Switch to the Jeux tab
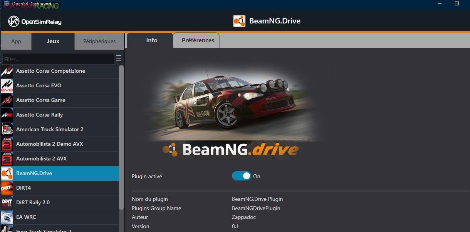The width and height of the screenshot is (470, 232). tap(53, 41)
